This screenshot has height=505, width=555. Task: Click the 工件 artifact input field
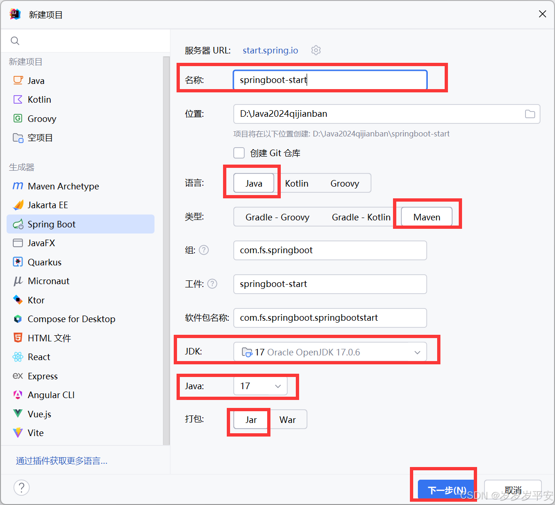pos(330,284)
